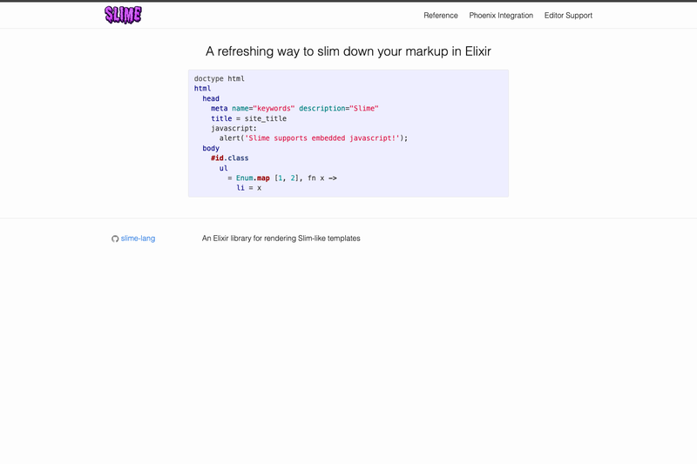Click the heading about slimming down markup
697x464 pixels.
pos(348,51)
